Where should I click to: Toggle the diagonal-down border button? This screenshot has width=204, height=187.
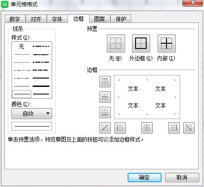189,128
